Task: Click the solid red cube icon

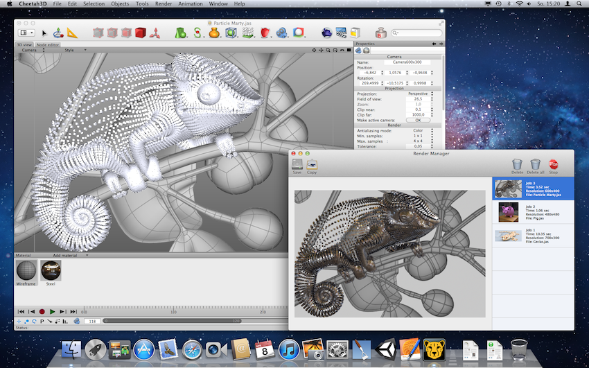Action: [x=141, y=33]
